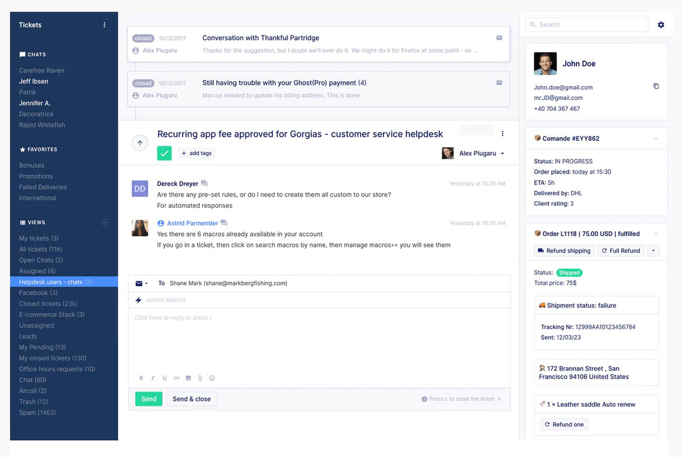Dismiss the 'Press c to close' hint
Viewport: 683px width, 457px height.
pos(499,398)
